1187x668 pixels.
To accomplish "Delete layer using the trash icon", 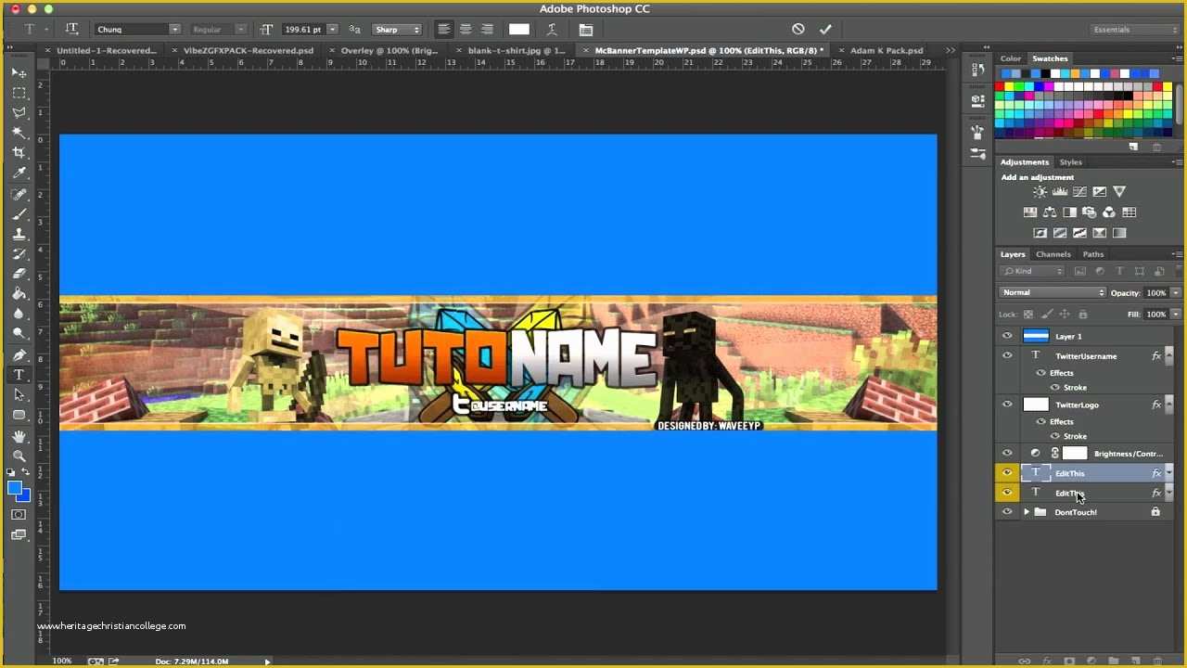I will point(1156,661).
